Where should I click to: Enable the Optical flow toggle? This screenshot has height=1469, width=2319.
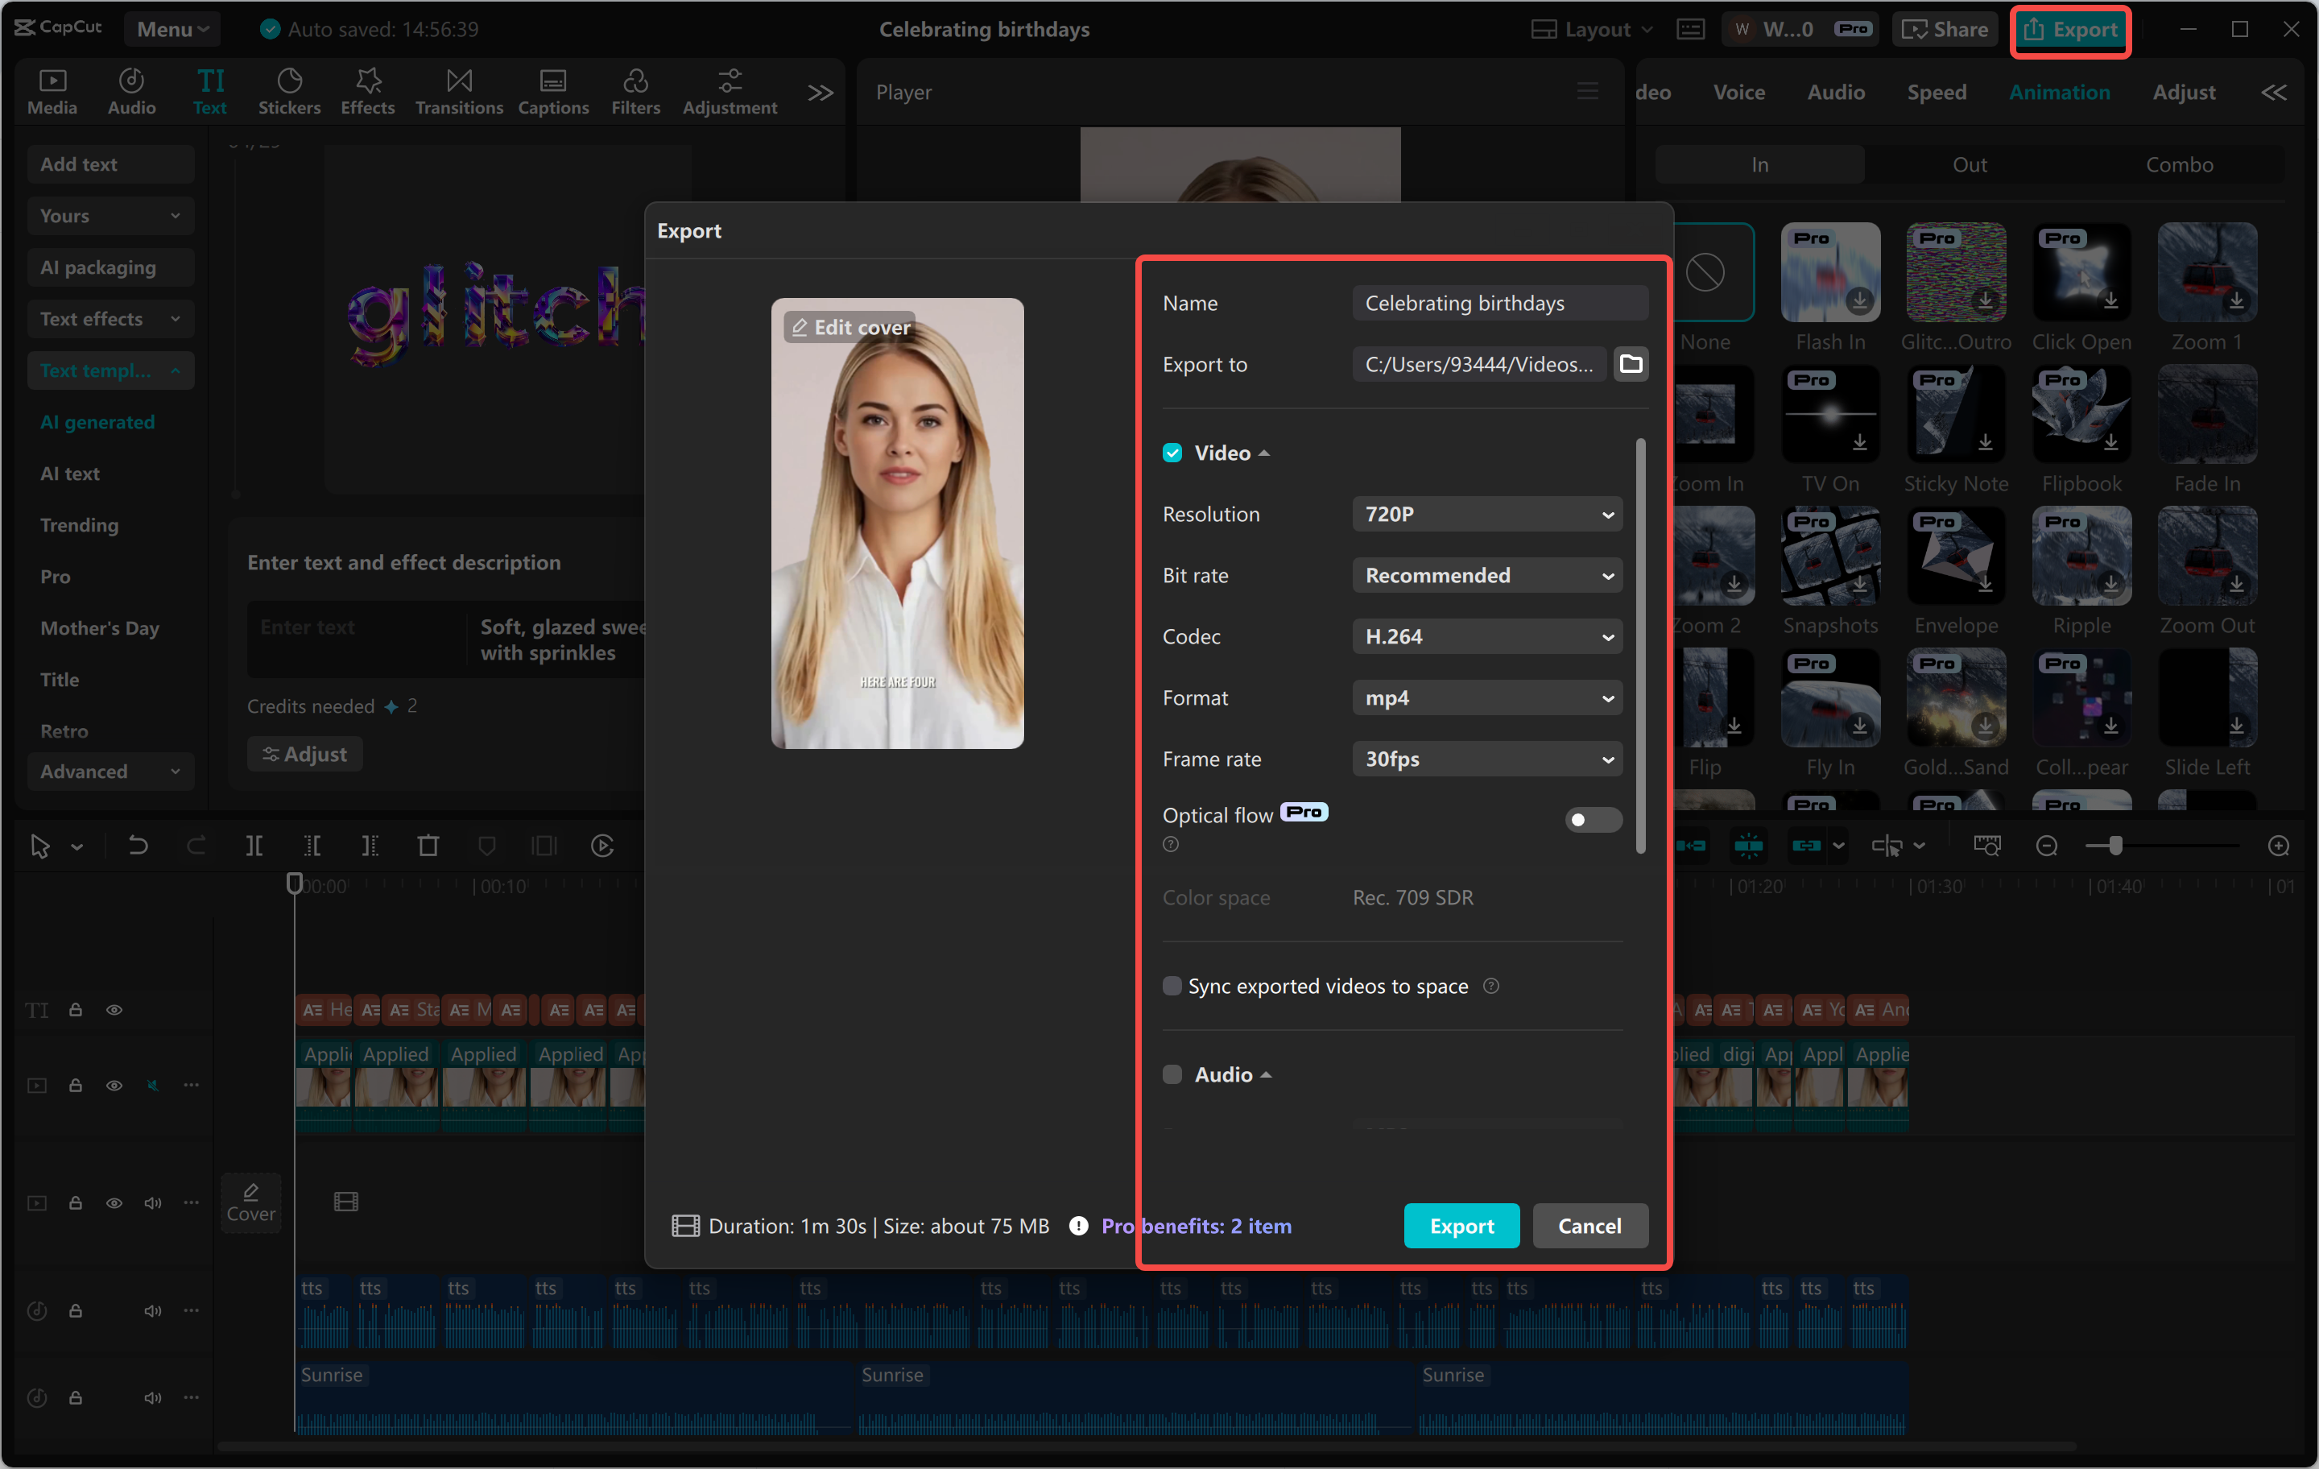(x=1593, y=820)
